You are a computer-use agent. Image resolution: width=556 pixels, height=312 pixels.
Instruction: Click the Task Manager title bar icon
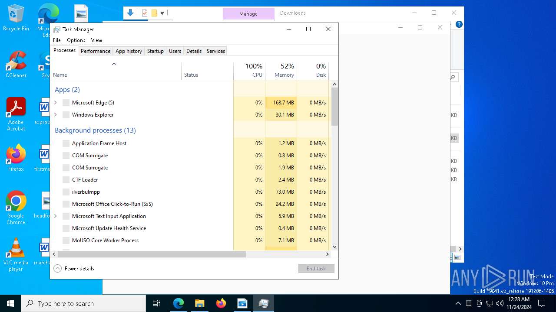57,29
